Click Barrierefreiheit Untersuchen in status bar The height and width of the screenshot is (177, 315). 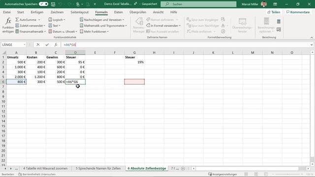37,175
